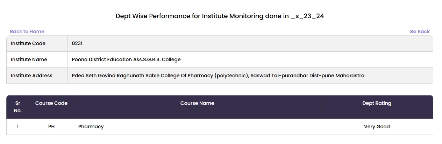Viewport: 442px width, 144px height.
Task: Click the Institute Address label cell
Action: (37, 76)
